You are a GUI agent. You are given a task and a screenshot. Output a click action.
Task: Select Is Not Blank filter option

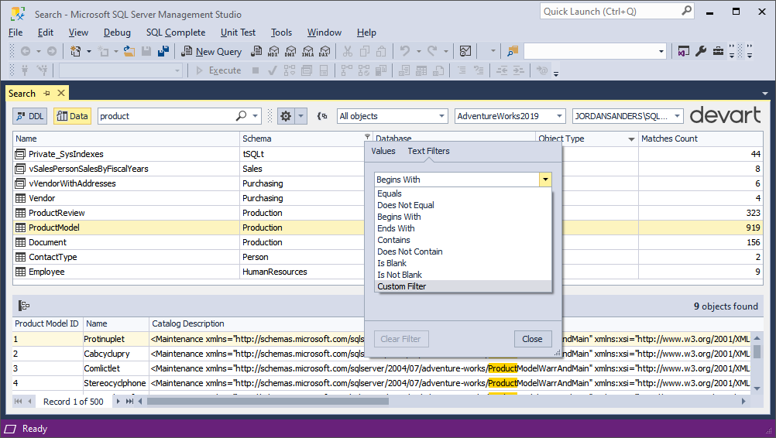point(462,275)
